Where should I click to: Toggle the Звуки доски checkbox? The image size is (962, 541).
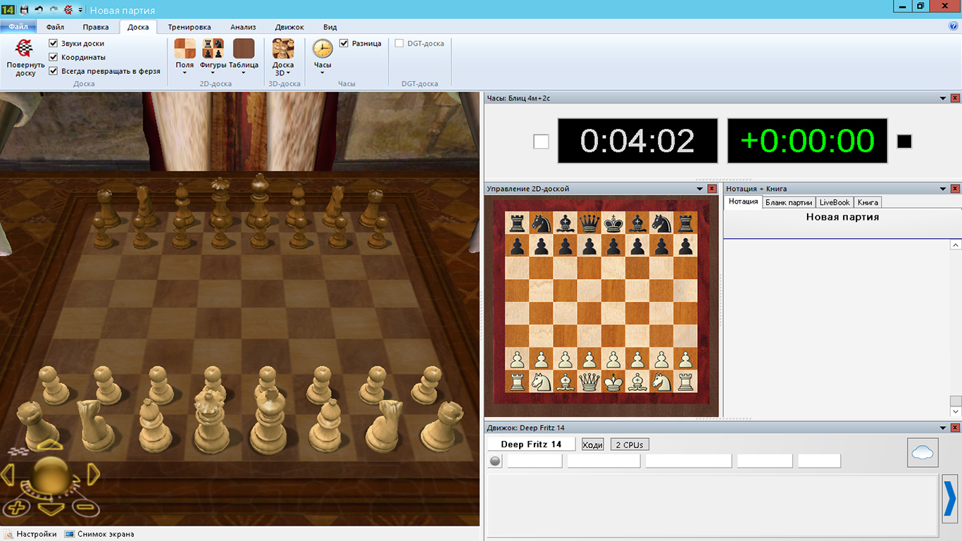(x=54, y=43)
